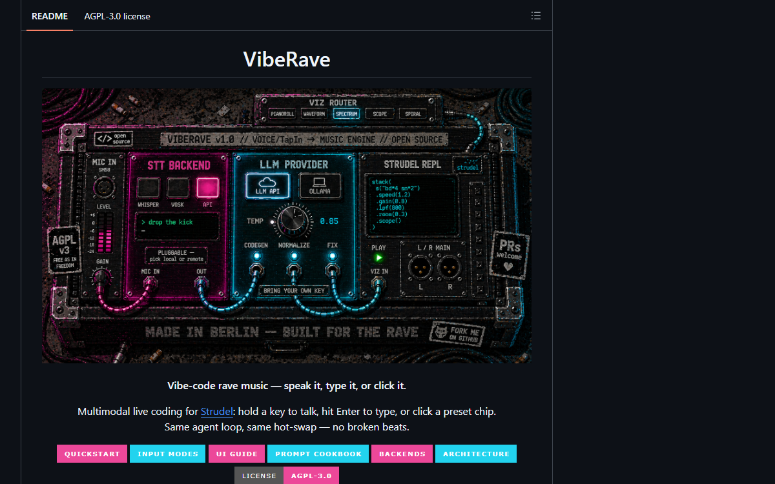Click the TEMP knob dial
The image size is (775, 484).
click(x=294, y=220)
